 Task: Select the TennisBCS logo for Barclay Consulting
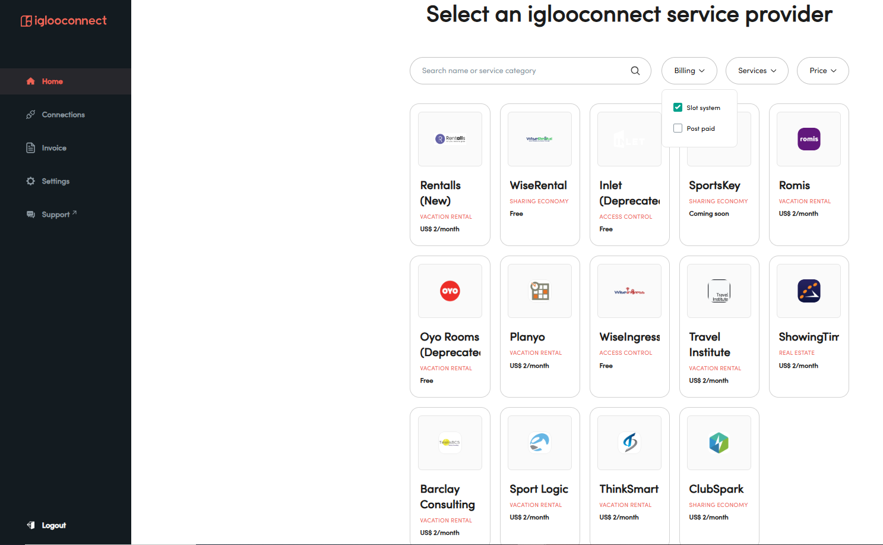(450, 443)
